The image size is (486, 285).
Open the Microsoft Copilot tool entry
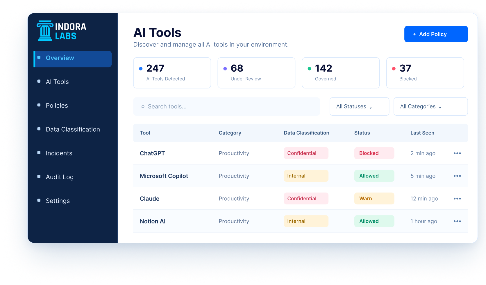pyautogui.click(x=164, y=176)
